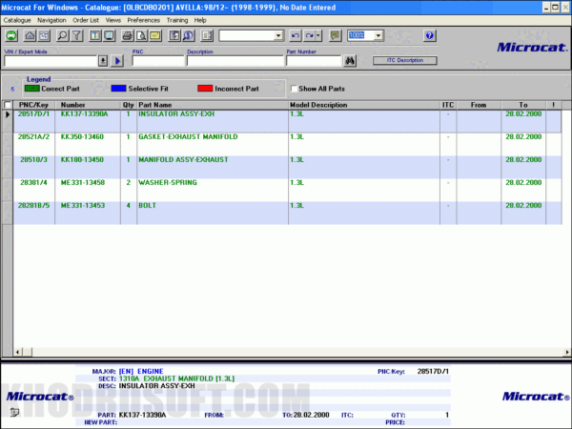Open the Training menu
Screen dimensions: 572x429
177,20
